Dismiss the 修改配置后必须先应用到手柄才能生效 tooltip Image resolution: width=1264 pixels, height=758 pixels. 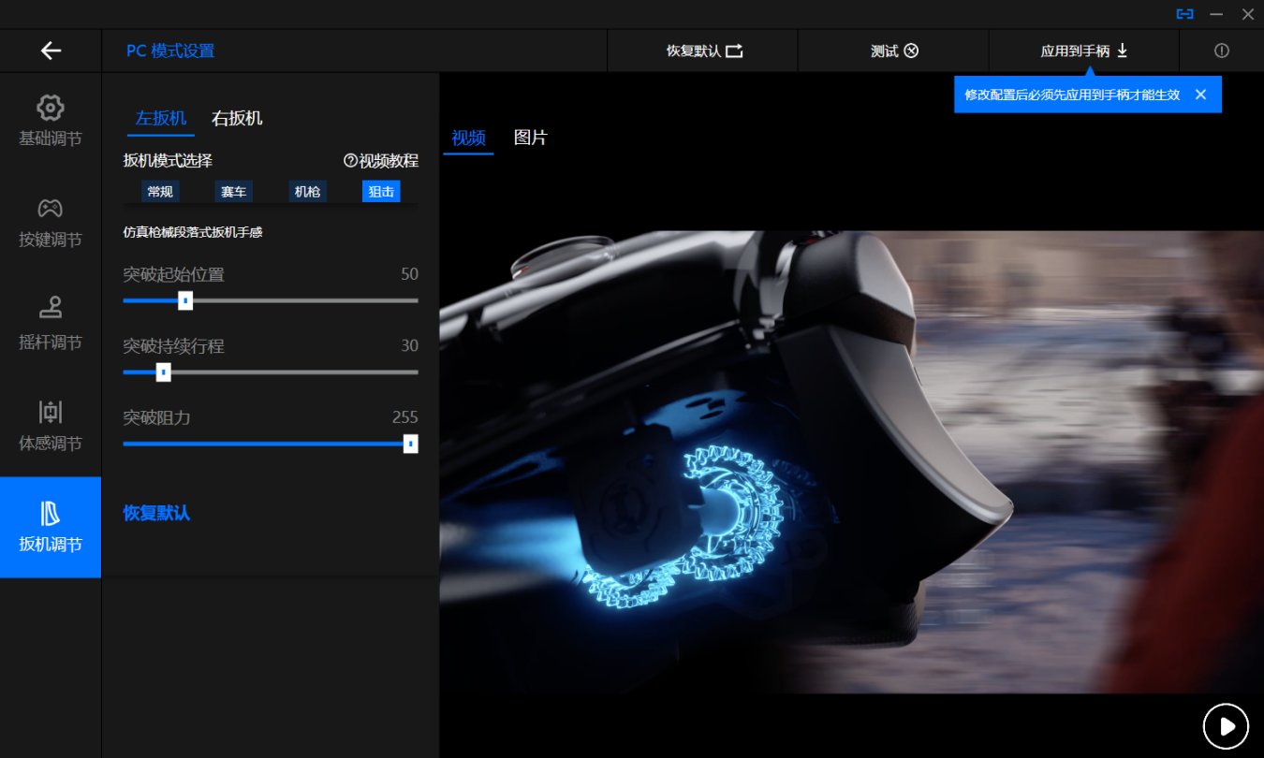(1200, 95)
